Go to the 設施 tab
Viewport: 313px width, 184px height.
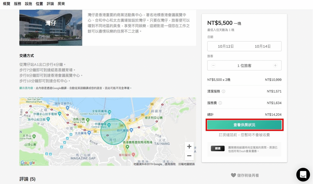29,4
